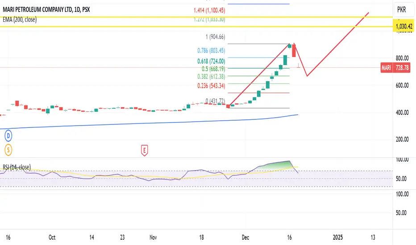
Task: Select the 0 (431.72) Fibonacci level
Action: click(x=215, y=101)
